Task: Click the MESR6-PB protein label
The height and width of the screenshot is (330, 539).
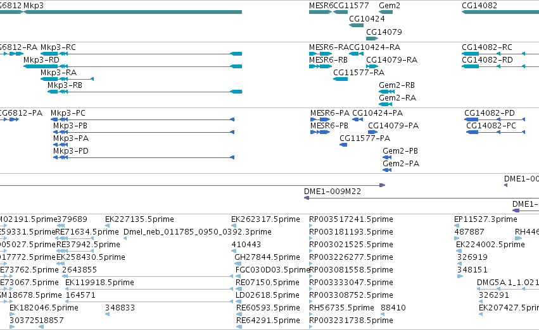Action: [329, 126]
